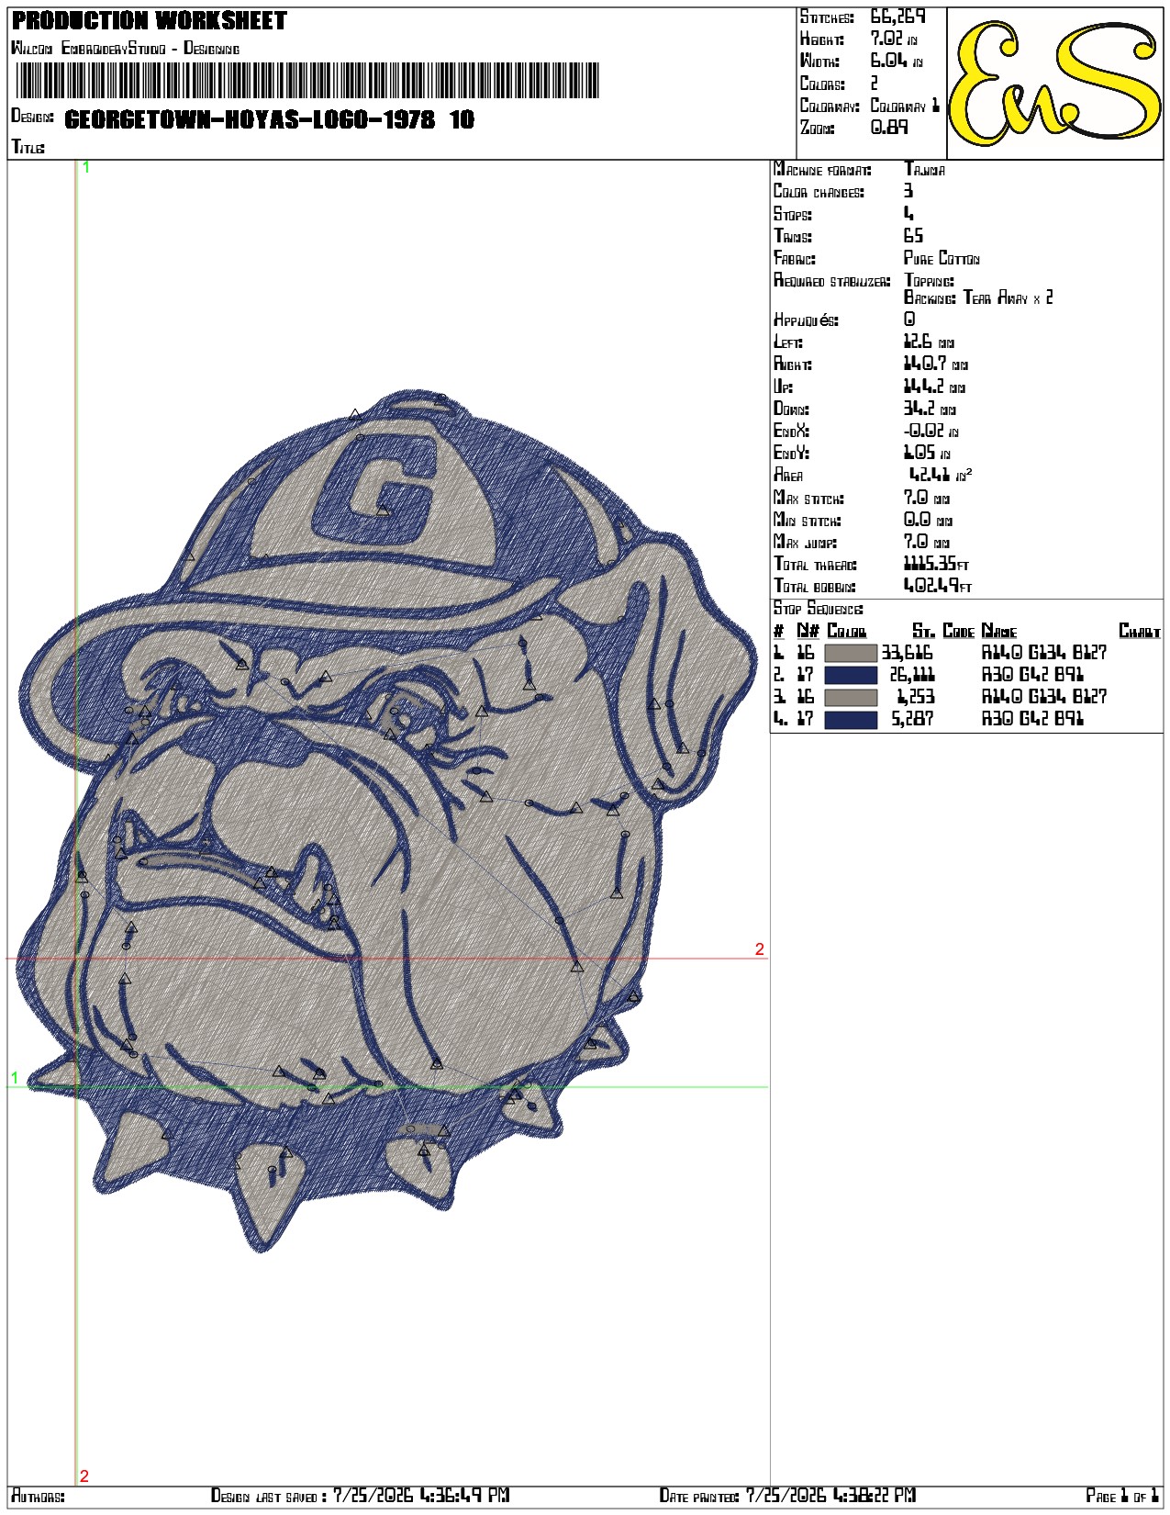
Task: Select the Max stitch value 7.0 mm
Action: [927, 498]
